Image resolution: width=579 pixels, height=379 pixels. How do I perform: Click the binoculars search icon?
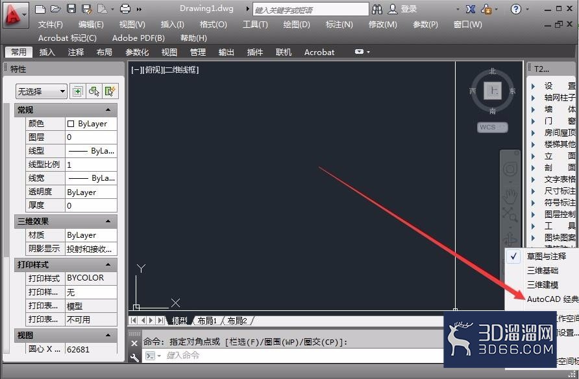(x=377, y=9)
